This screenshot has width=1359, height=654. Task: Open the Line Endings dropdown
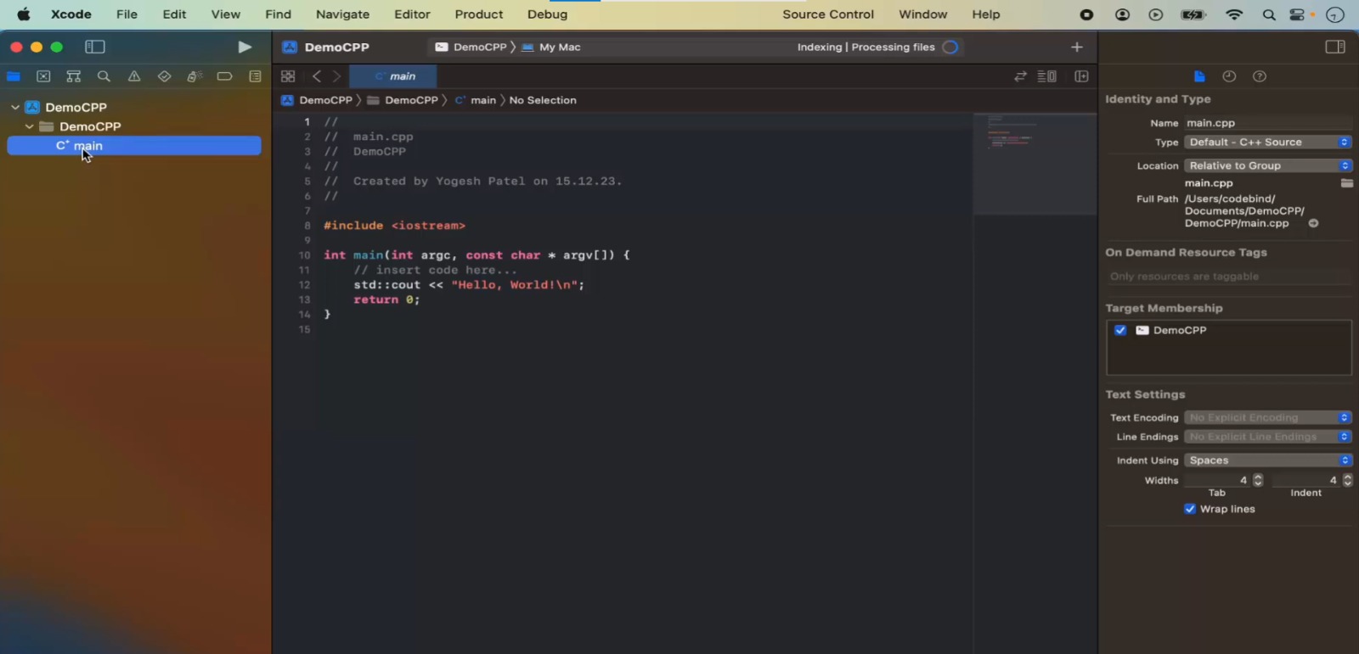coord(1268,437)
